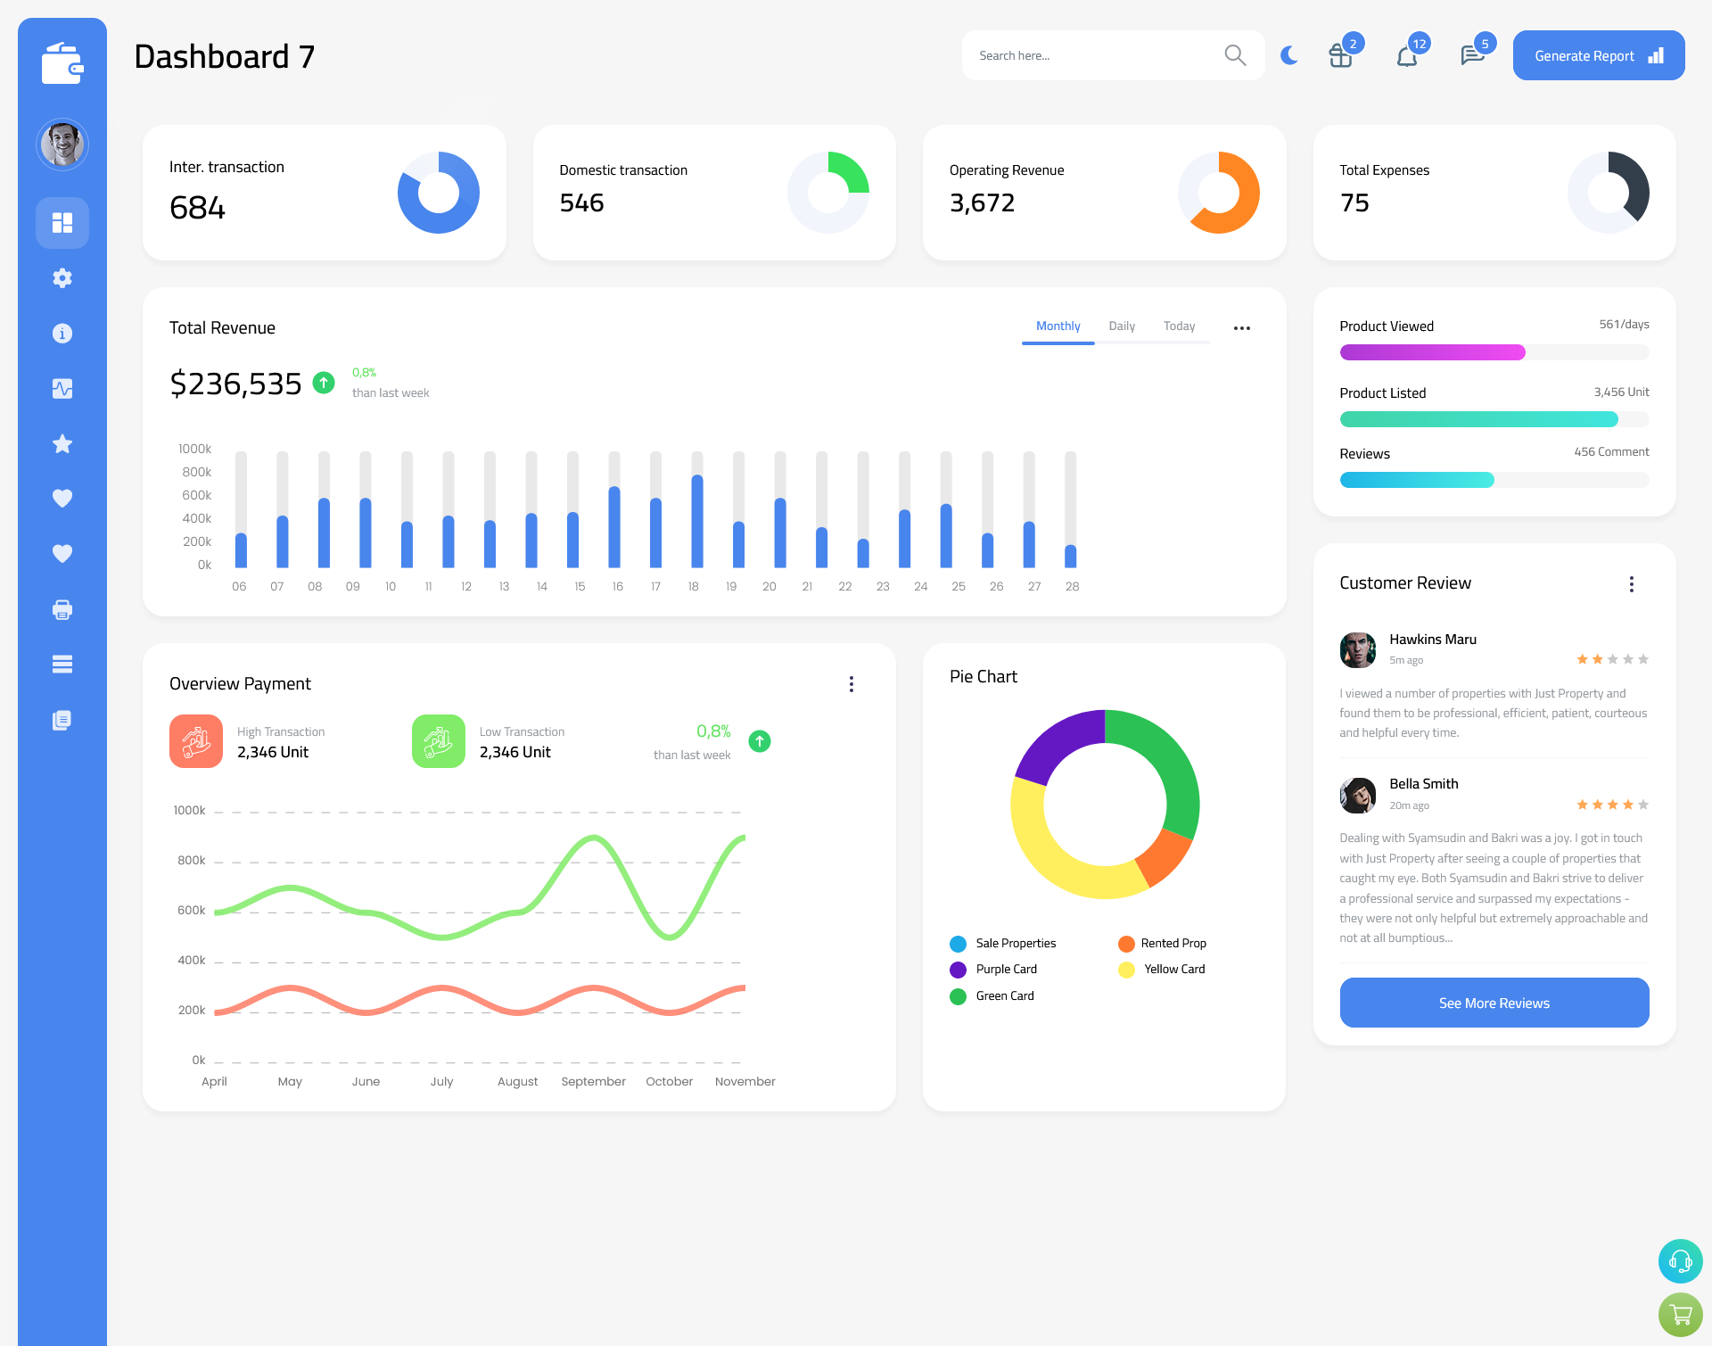The height and width of the screenshot is (1346, 1712).
Task: Click See More Reviews button
Action: [x=1494, y=1001]
